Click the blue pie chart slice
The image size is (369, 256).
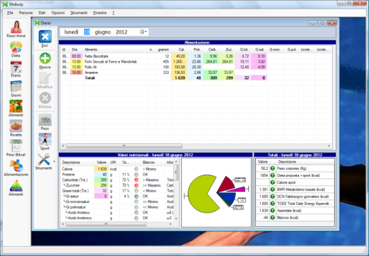(x=228, y=198)
